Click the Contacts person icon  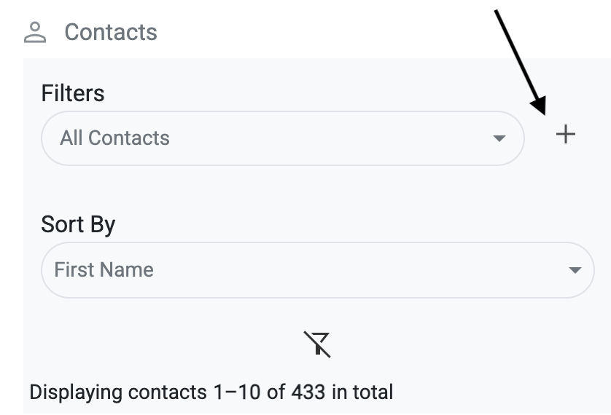coord(34,32)
